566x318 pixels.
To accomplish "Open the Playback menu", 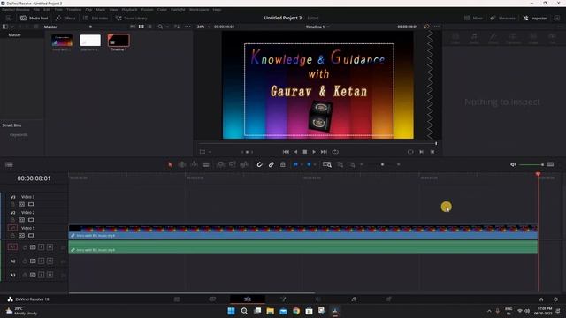I will click(x=129, y=10).
